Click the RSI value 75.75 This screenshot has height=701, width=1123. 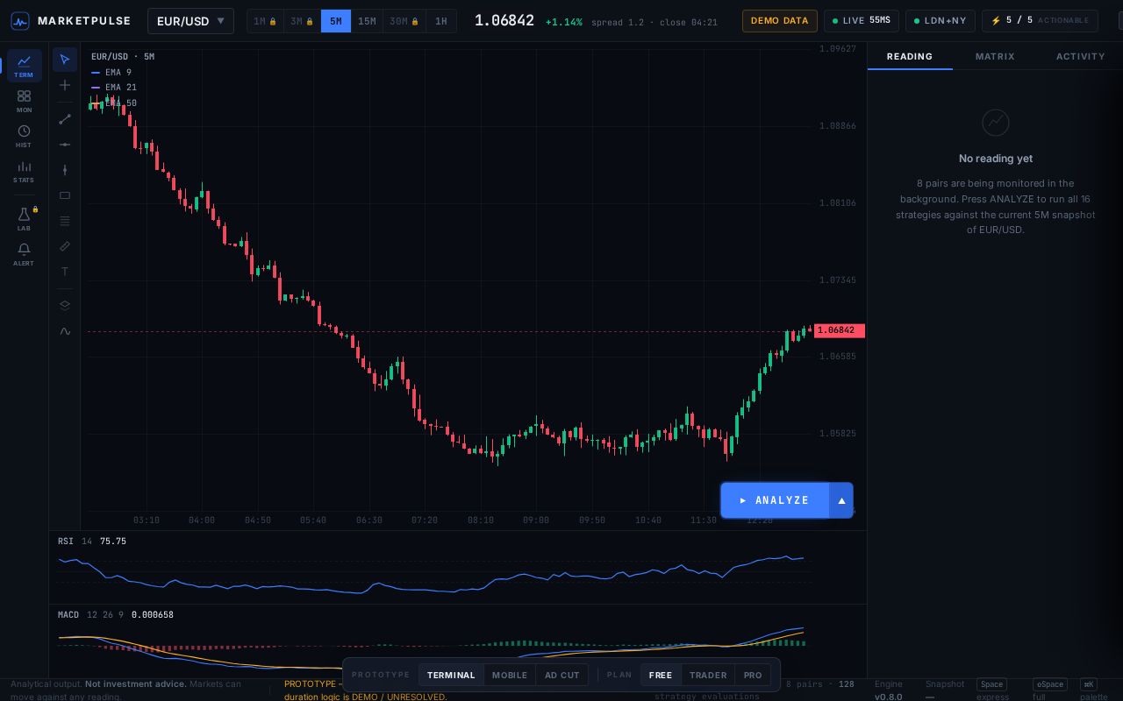(113, 542)
